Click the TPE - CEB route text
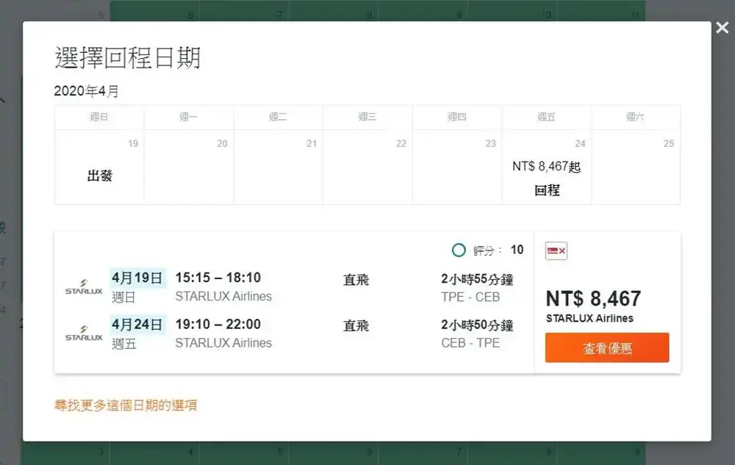The height and width of the screenshot is (465, 735). 470,297
